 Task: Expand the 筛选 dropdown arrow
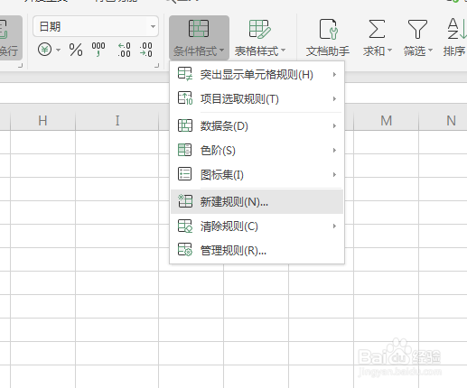[x=430, y=51]
